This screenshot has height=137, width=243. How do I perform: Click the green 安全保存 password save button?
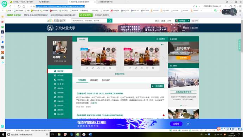tap(85, 15)
